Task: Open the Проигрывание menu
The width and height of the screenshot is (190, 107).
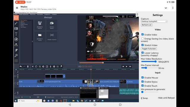Action: tap(33, 14)
